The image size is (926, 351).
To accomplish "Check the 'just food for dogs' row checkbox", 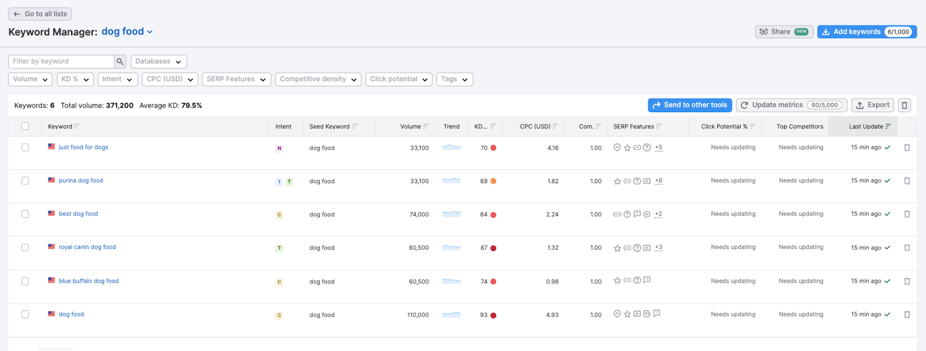I will coord(25,147).
